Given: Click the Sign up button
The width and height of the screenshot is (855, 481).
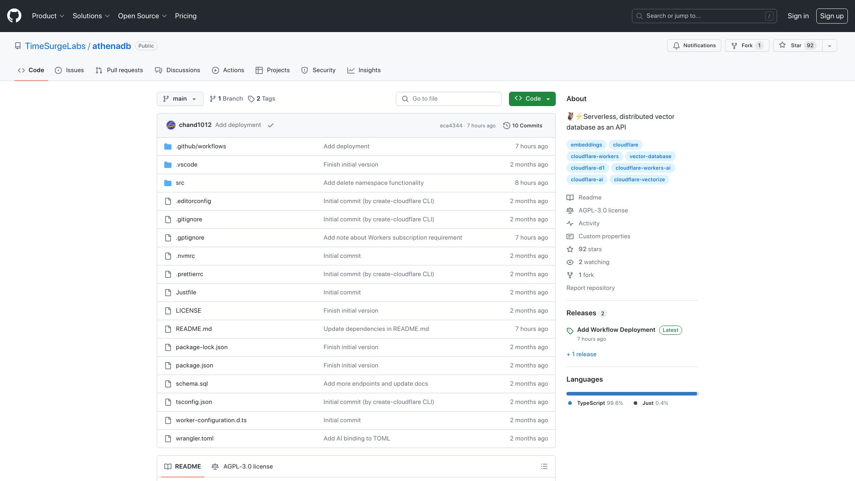Looking at the screenshot, I should click(x=832, y=16).
